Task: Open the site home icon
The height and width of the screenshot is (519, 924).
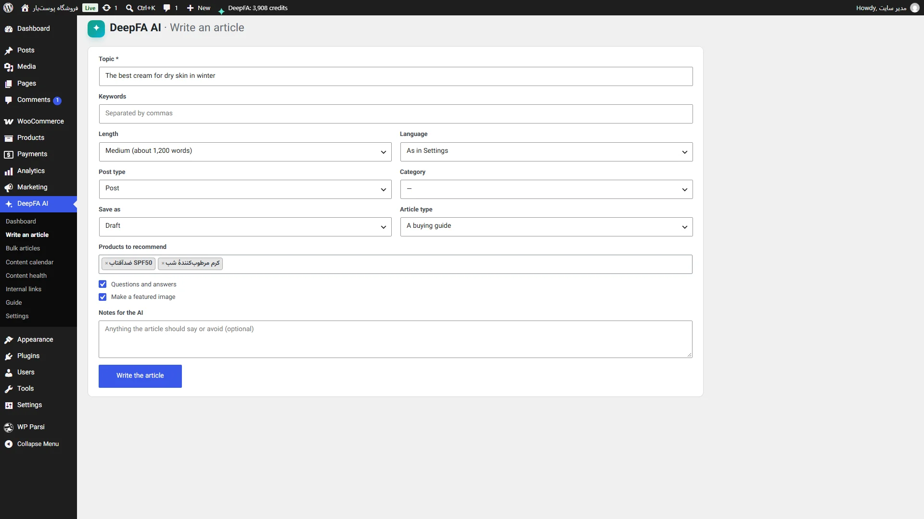Action: click(25, 8)
